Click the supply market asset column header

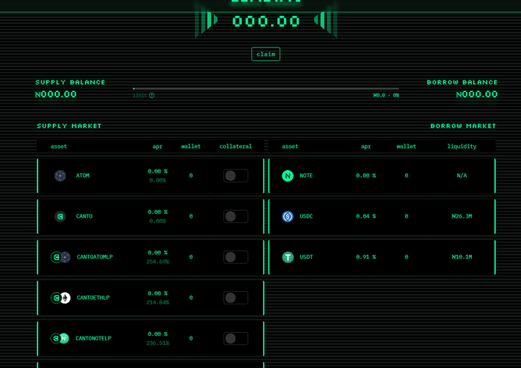[x=58, y=146]
